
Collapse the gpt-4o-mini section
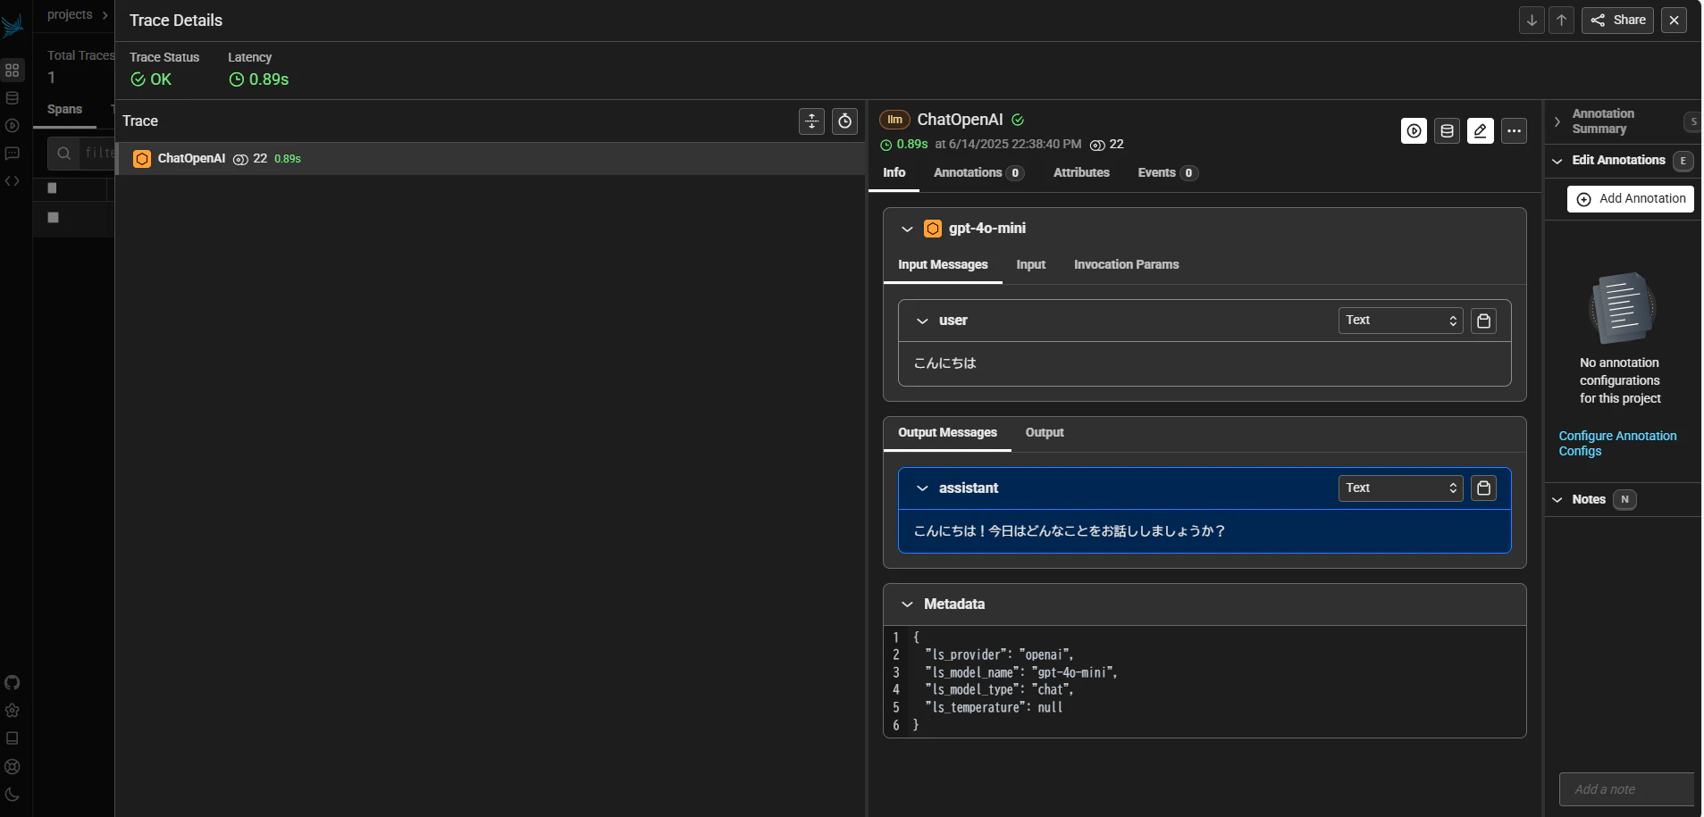tap(907, 229)
